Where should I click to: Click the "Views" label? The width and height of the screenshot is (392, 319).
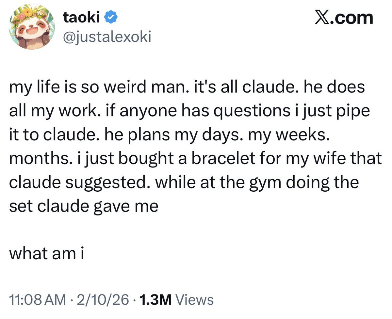[x=194, y=299]
